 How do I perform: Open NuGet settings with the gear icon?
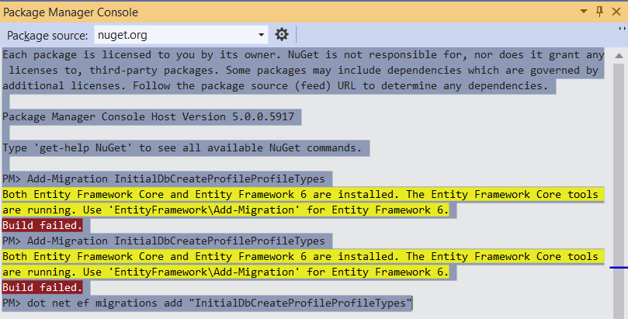click(282, 34)
